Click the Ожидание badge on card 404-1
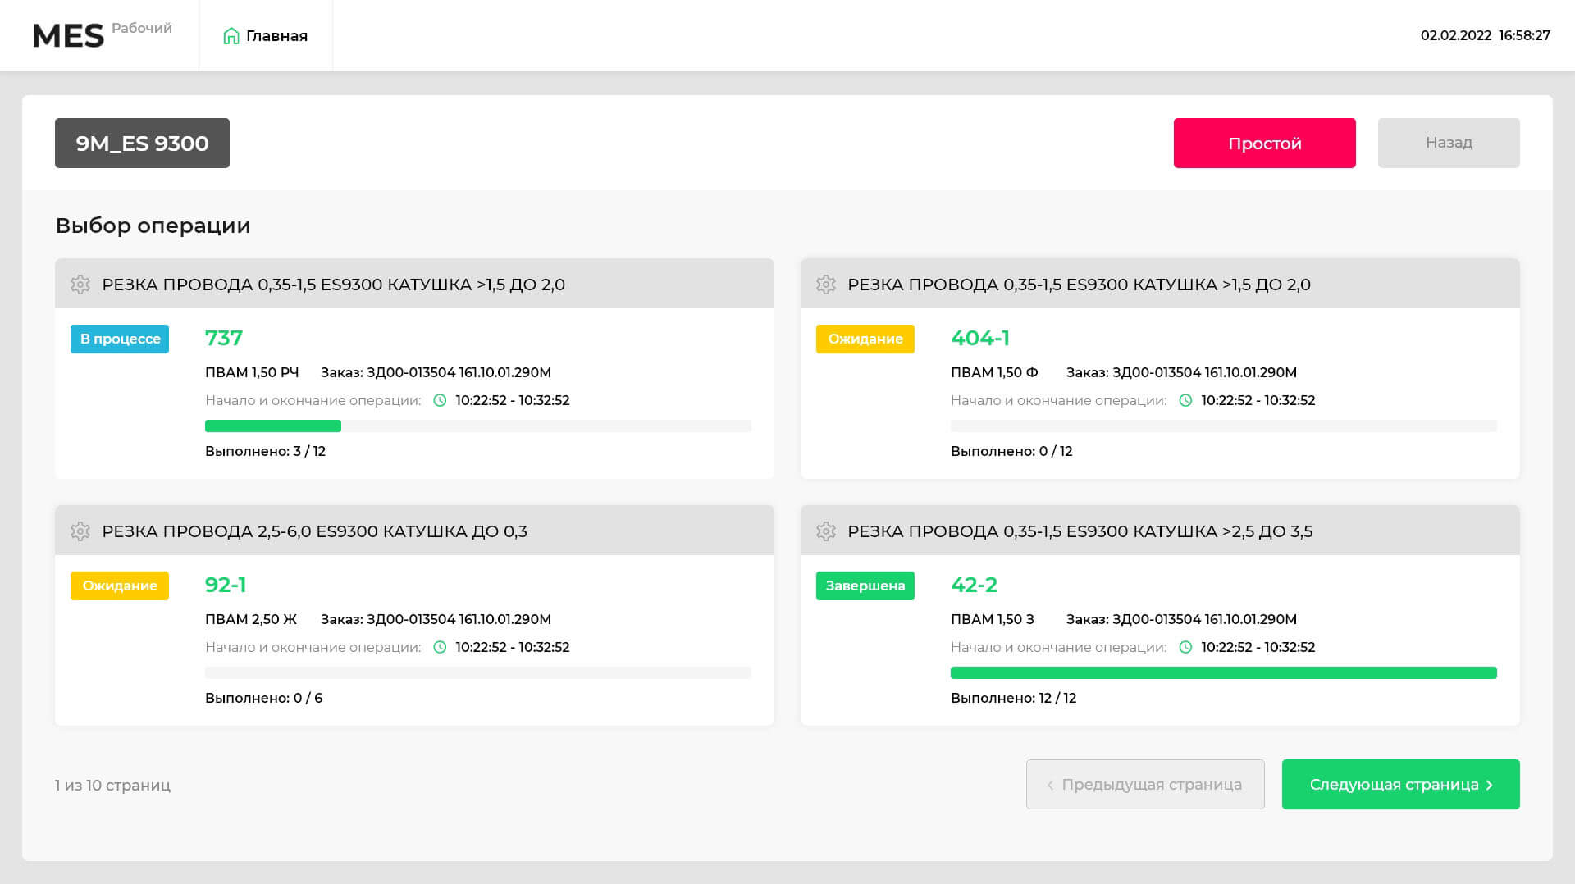 pyautogui.click(x=865, y=339)
